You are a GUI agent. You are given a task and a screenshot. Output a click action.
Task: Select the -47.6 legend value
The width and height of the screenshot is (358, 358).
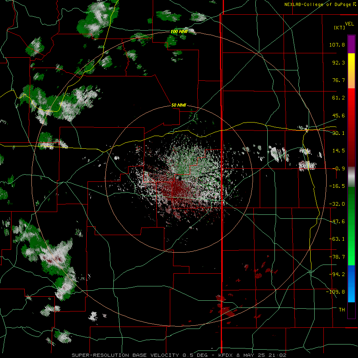[337, 222]
